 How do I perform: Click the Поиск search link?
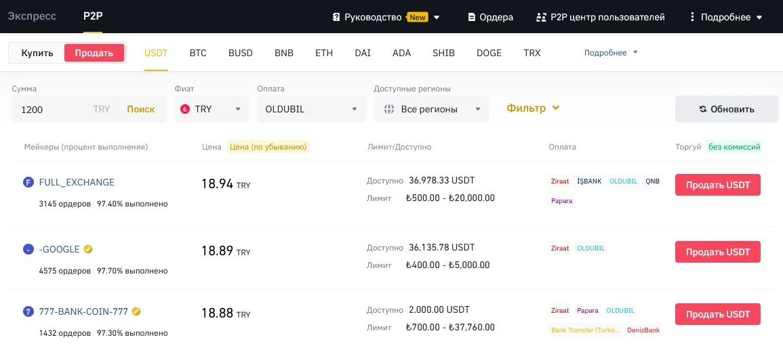tap(141, 109)
